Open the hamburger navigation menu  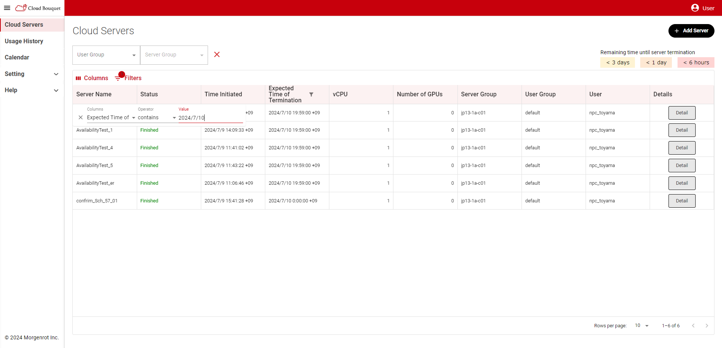[7, 8]
